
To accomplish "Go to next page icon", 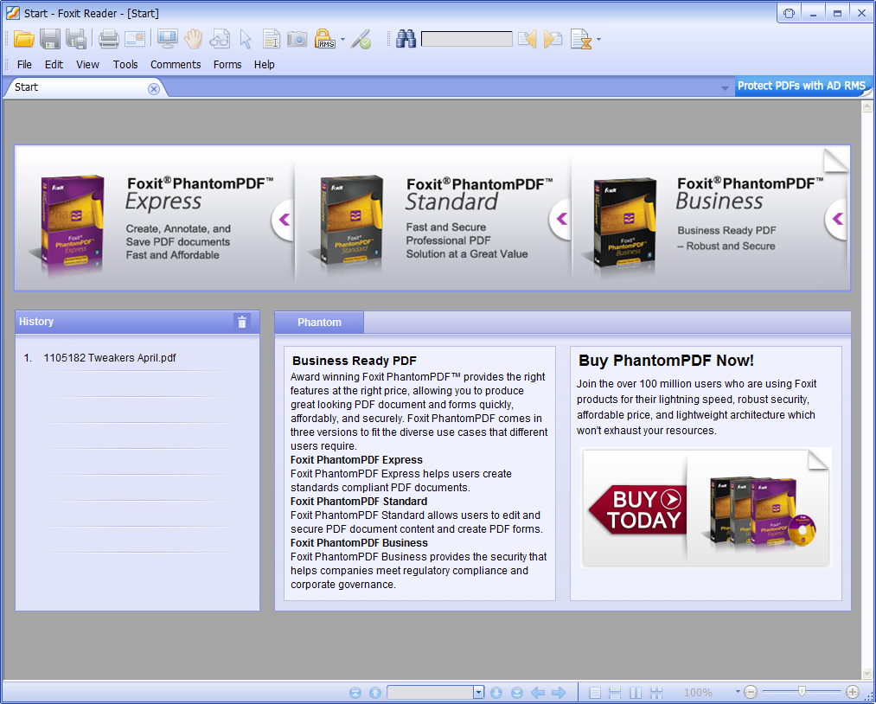I will pos(496,693).
